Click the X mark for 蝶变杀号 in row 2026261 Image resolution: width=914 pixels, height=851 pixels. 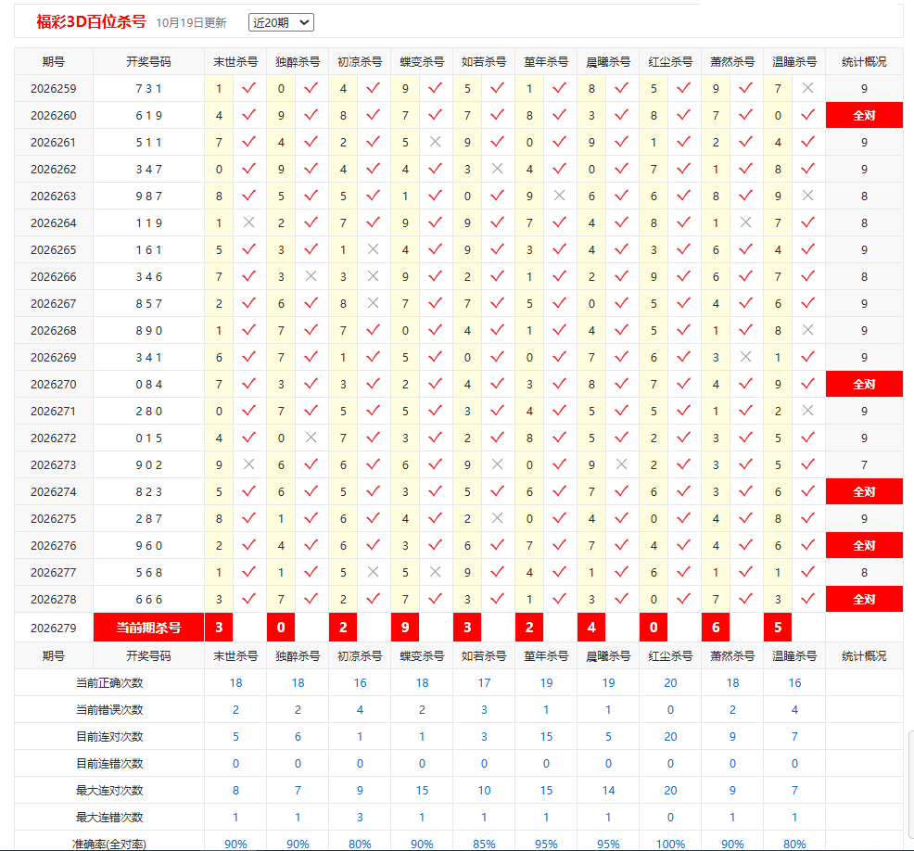pos(435,142)
